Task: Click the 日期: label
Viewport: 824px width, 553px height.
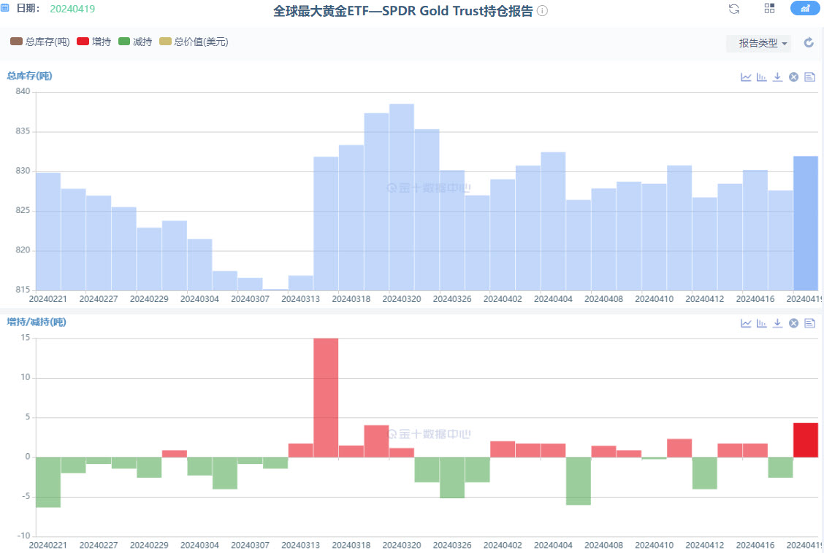Action: [28, 9]
